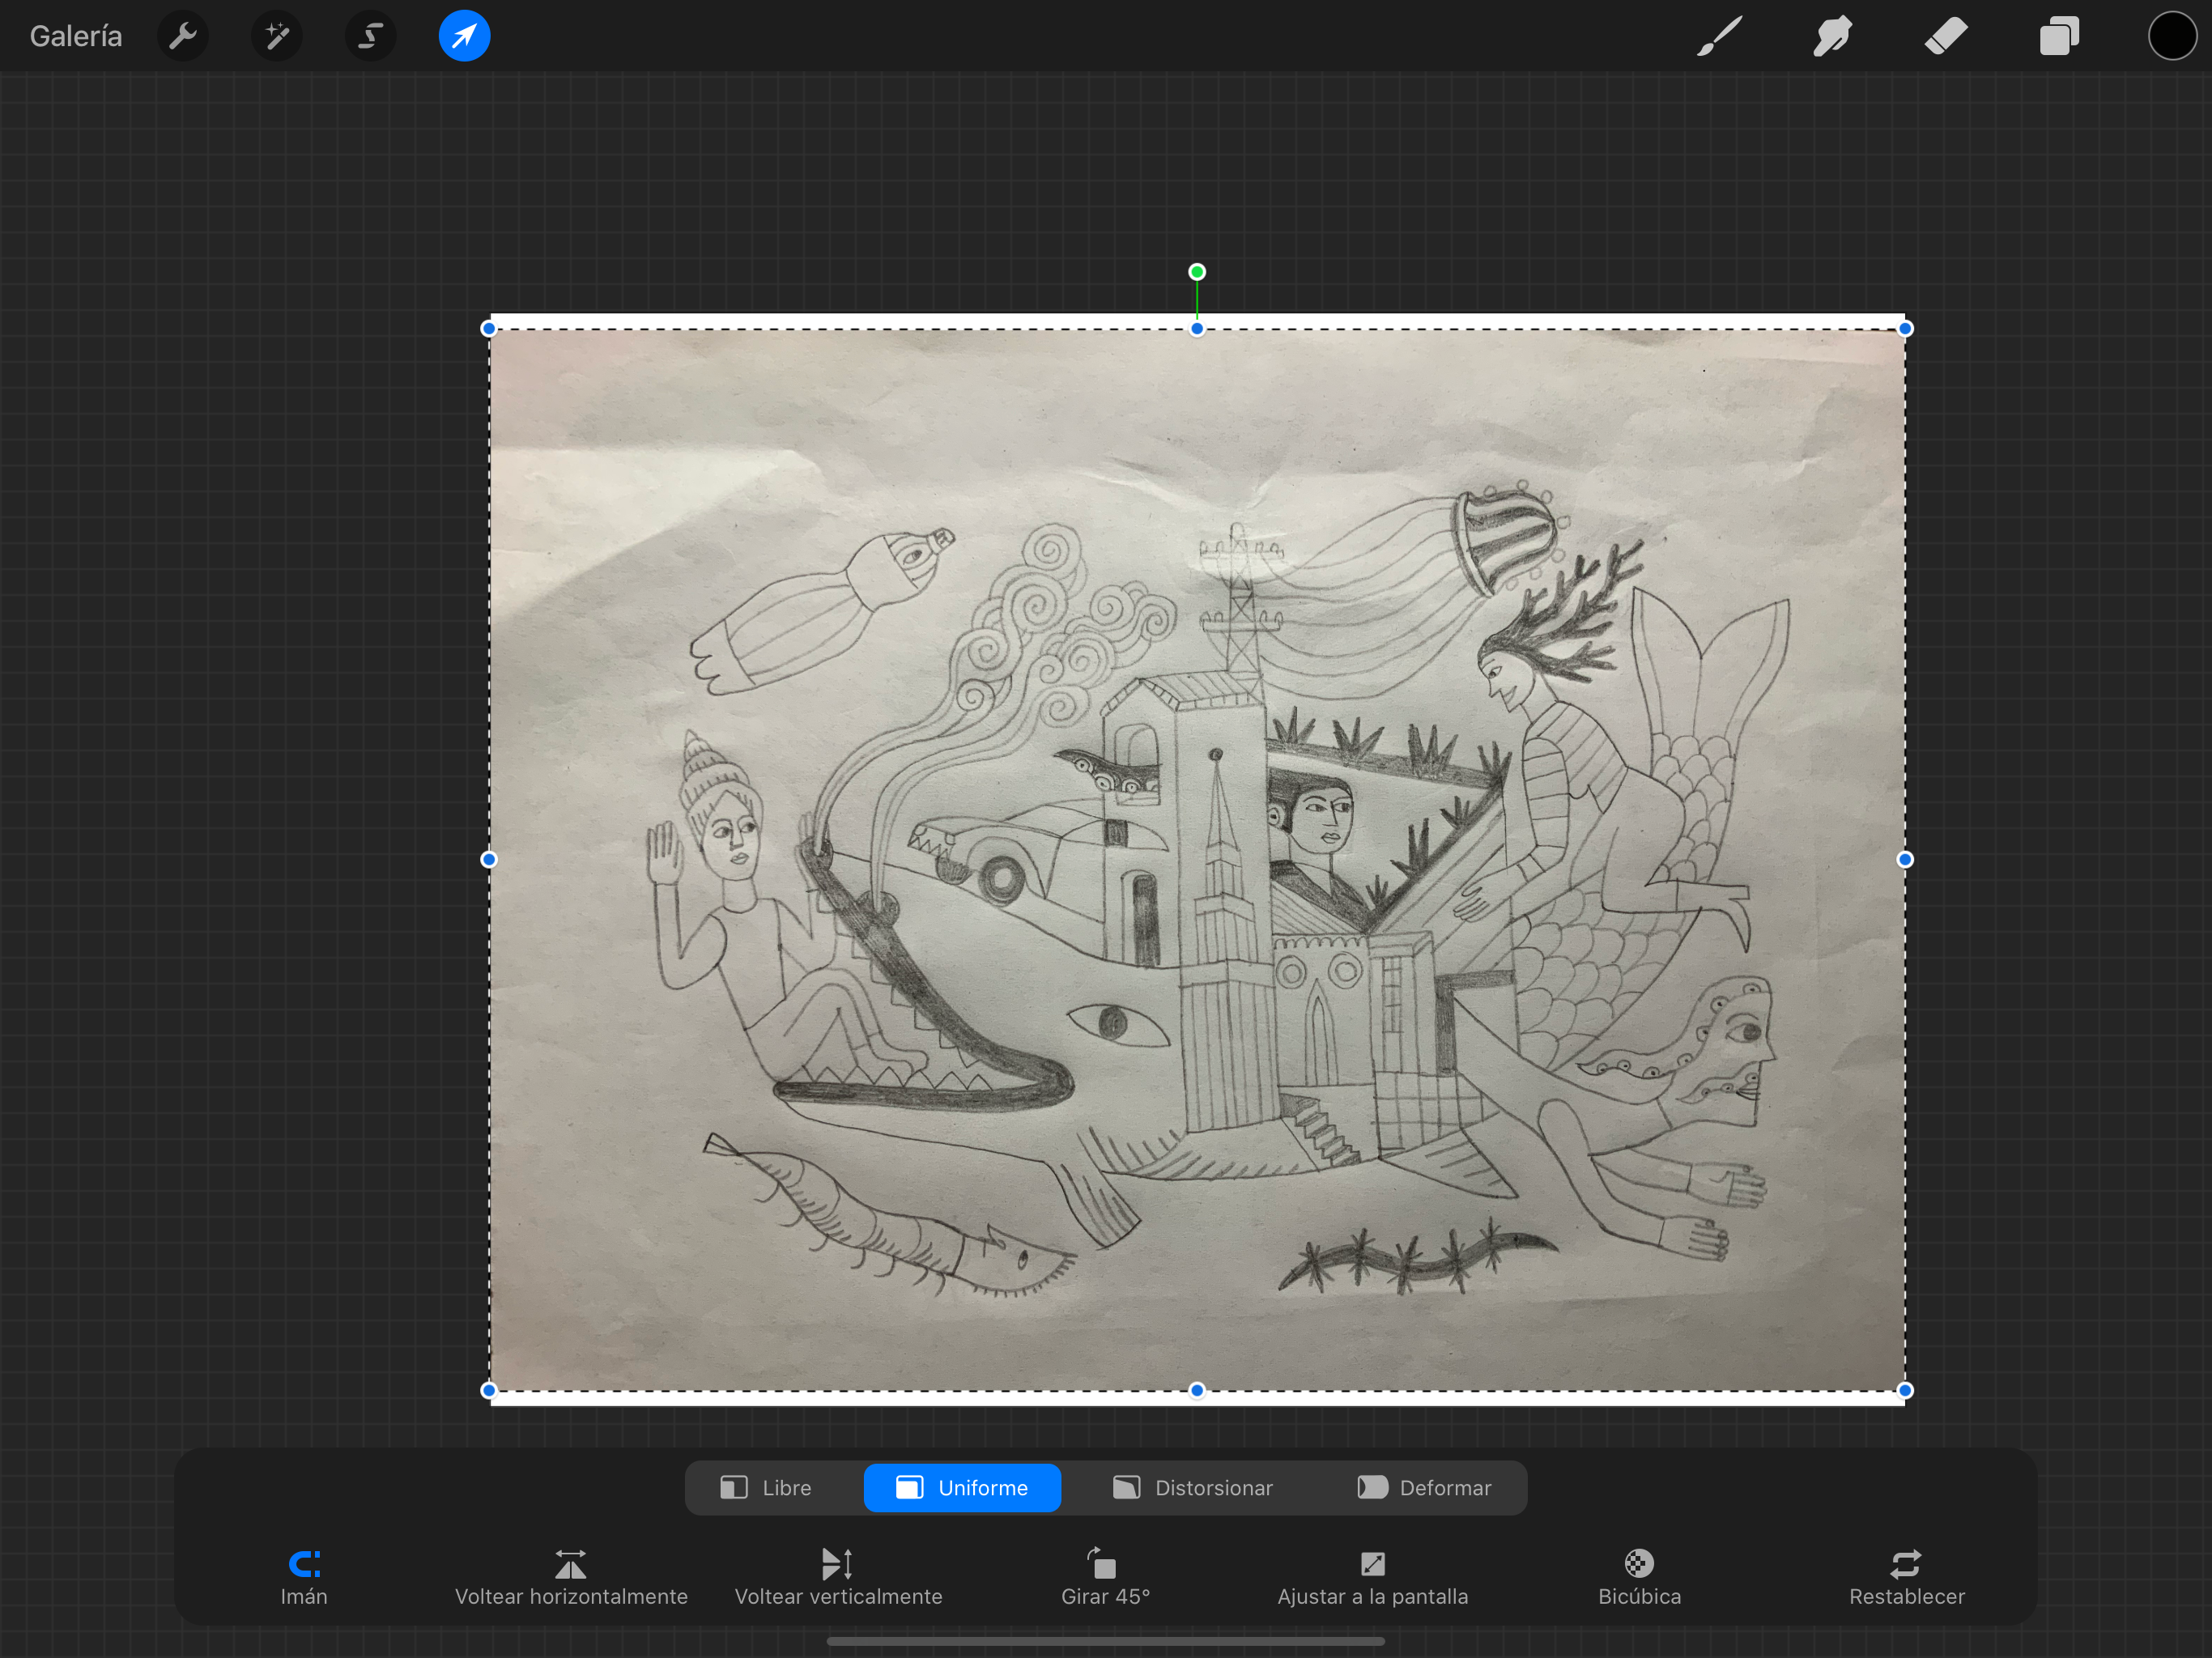Image resolution: width=2212 pixels, height=1658 pixels.
Task: Select the Uniforme transform mode
Action: coord(962,1487)
